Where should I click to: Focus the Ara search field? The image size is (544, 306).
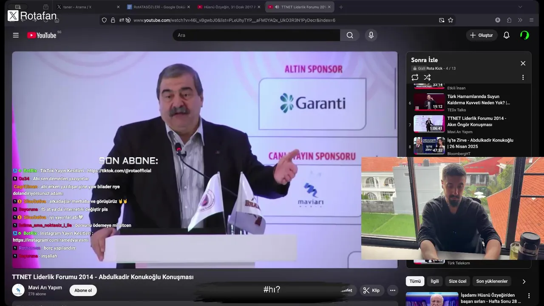(x=256, y=35)
